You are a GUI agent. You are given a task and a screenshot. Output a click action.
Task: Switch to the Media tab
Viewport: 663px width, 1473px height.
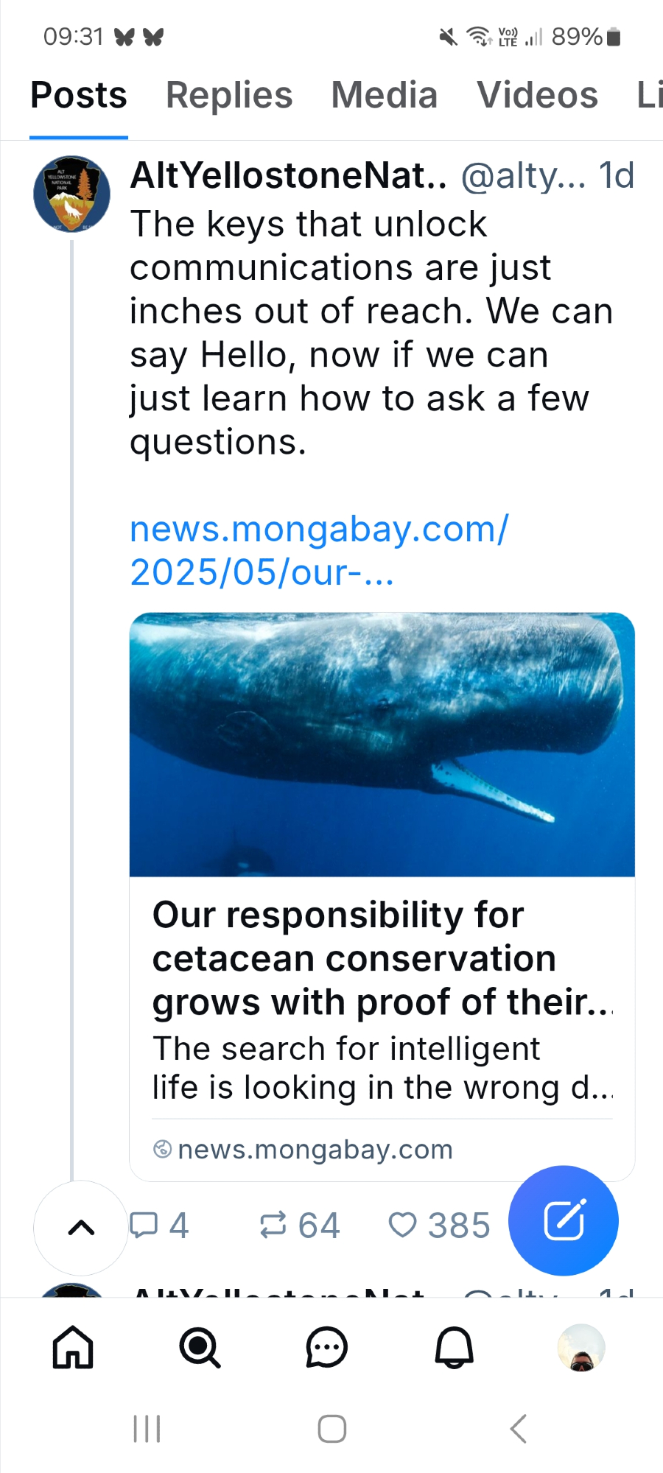click(x=384, y=96)
